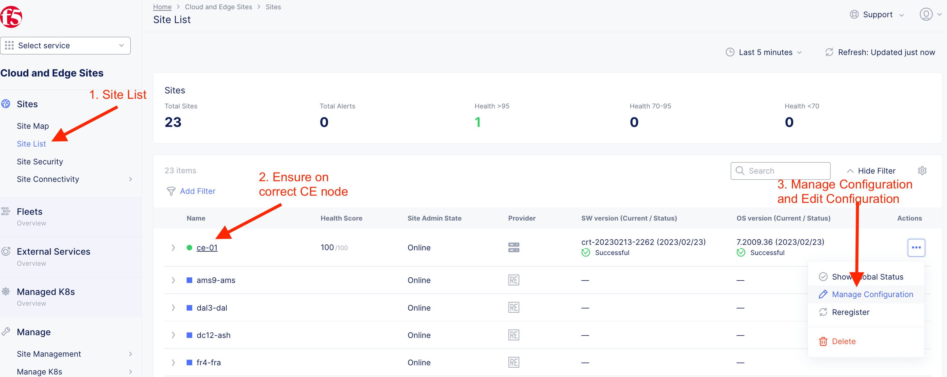This screenshot has width=947, height=377.
Task: Click the Delete trash icon in menu
Action: click(823, 341)
